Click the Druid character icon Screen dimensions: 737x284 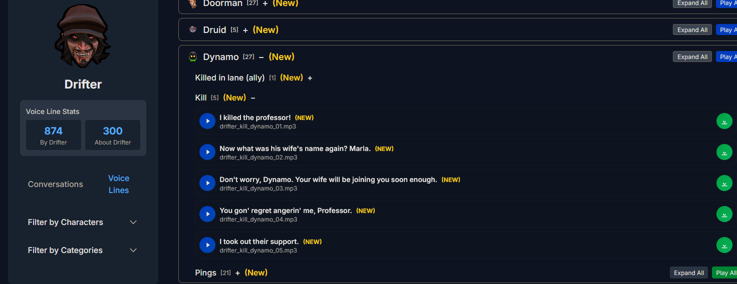tap(193, 29)
